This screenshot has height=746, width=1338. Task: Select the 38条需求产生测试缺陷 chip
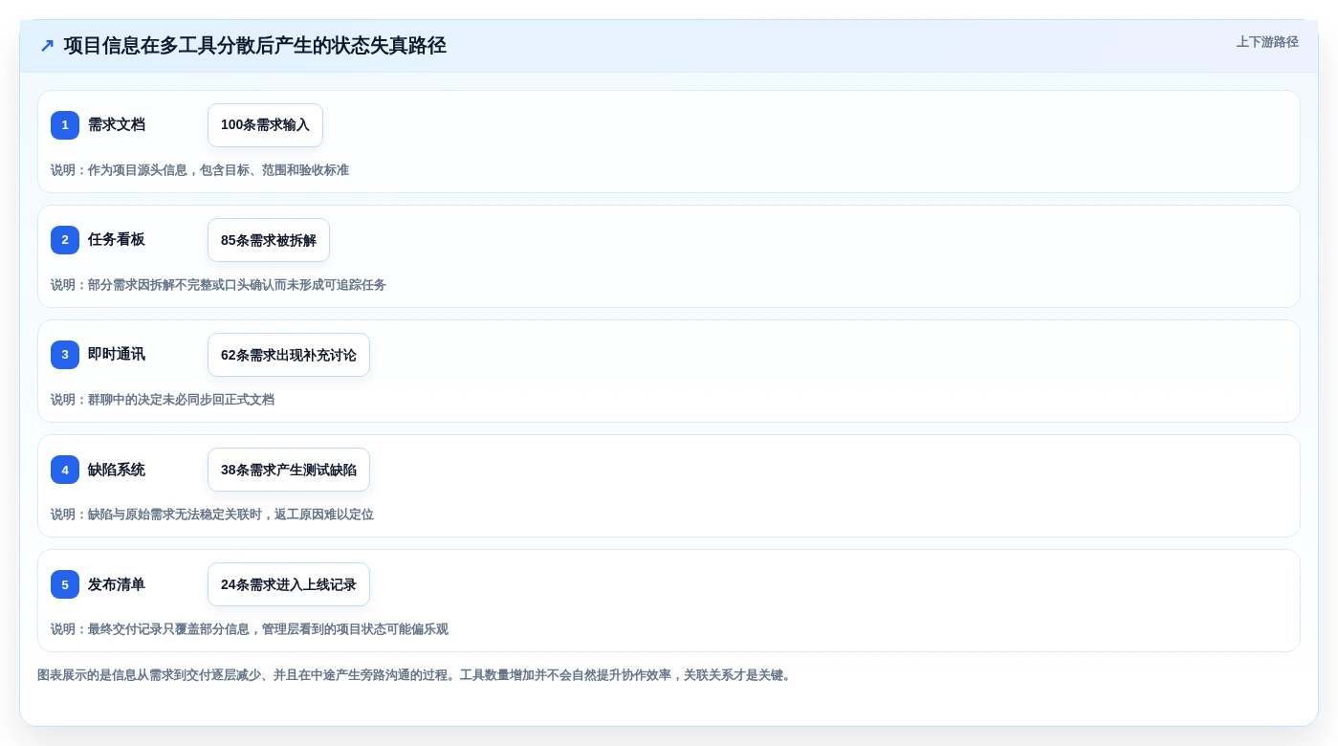289,470
